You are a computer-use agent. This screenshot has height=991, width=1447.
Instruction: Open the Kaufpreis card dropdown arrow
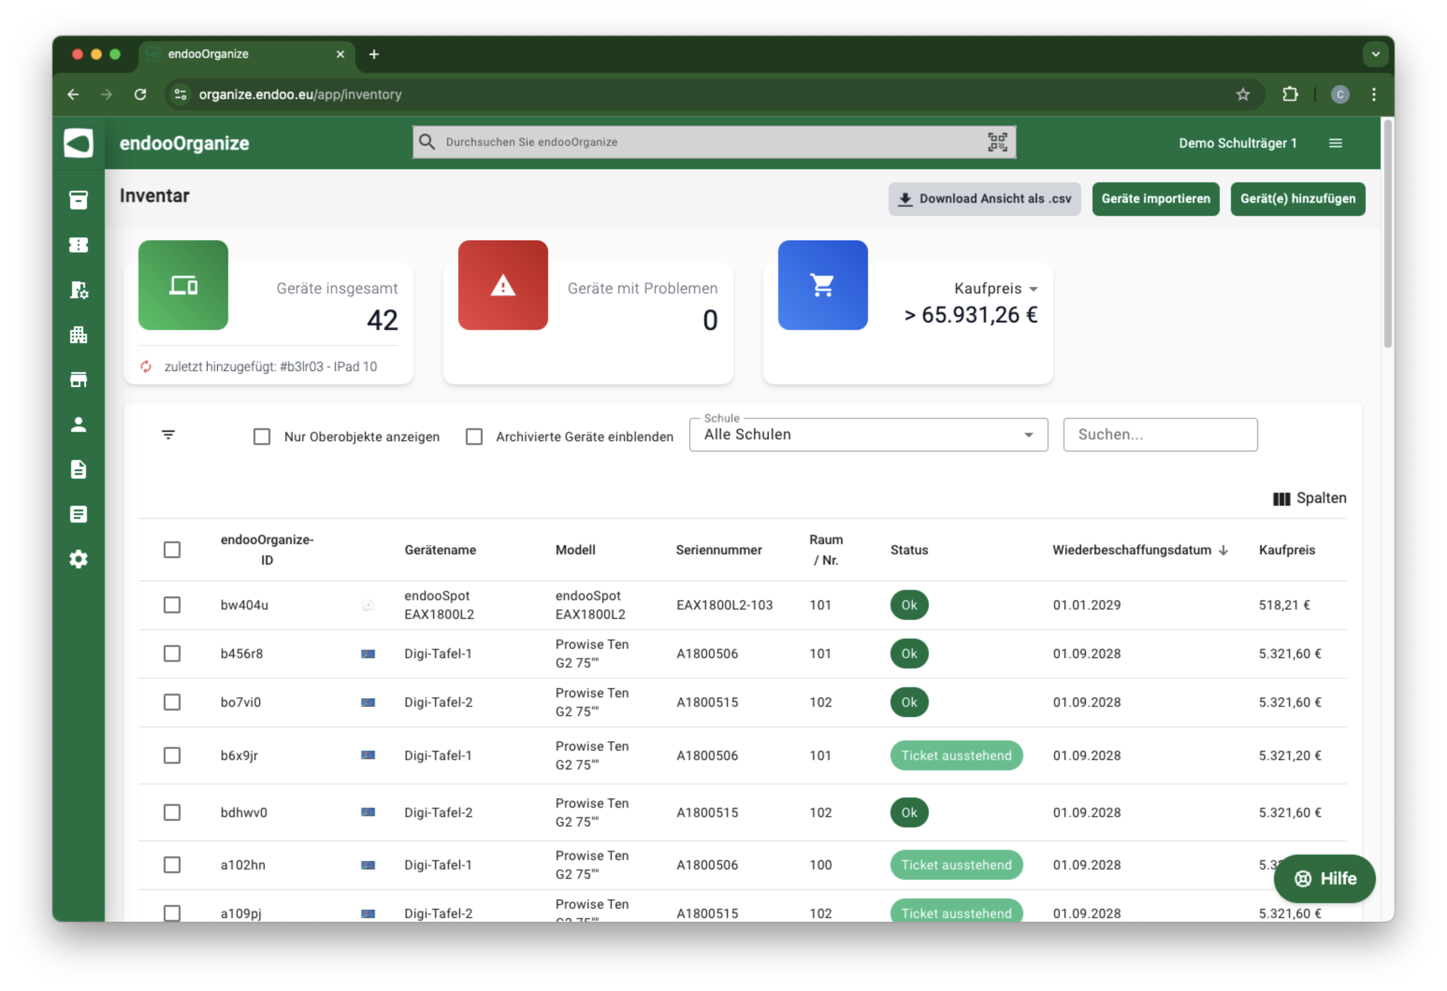(1034, 289)
